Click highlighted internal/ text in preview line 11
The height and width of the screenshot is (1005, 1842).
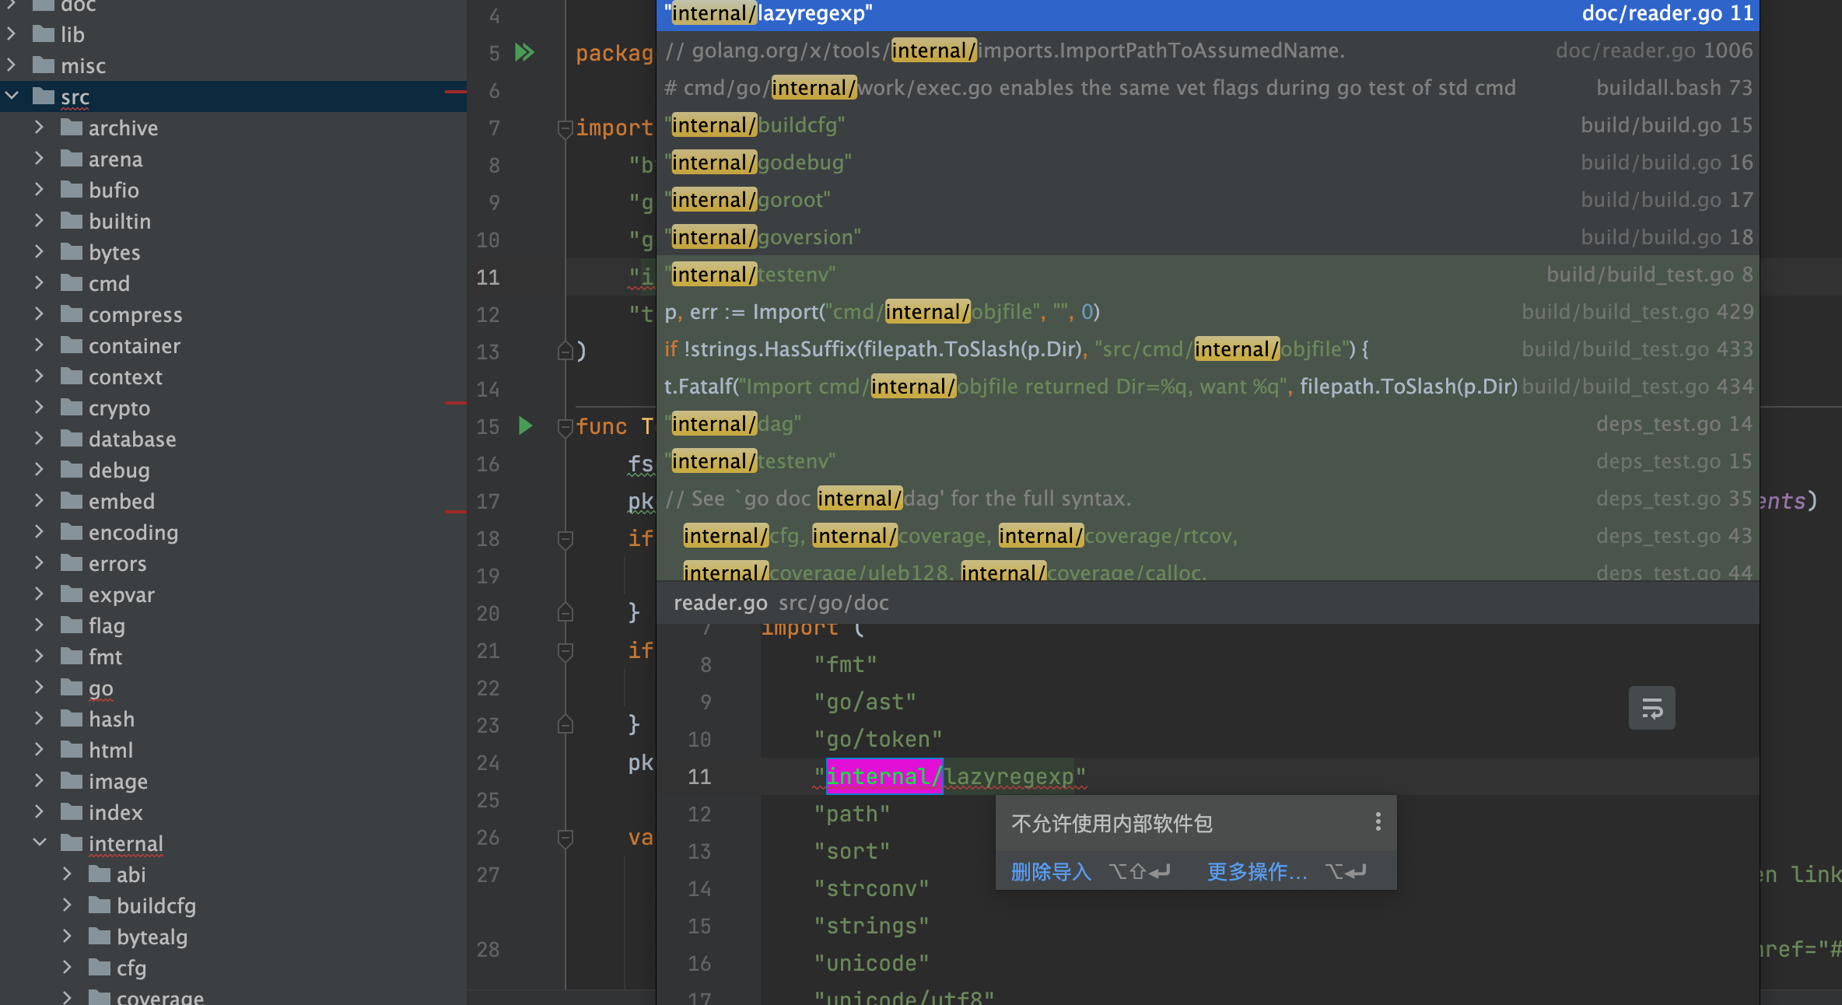click(x=884, y=776)
